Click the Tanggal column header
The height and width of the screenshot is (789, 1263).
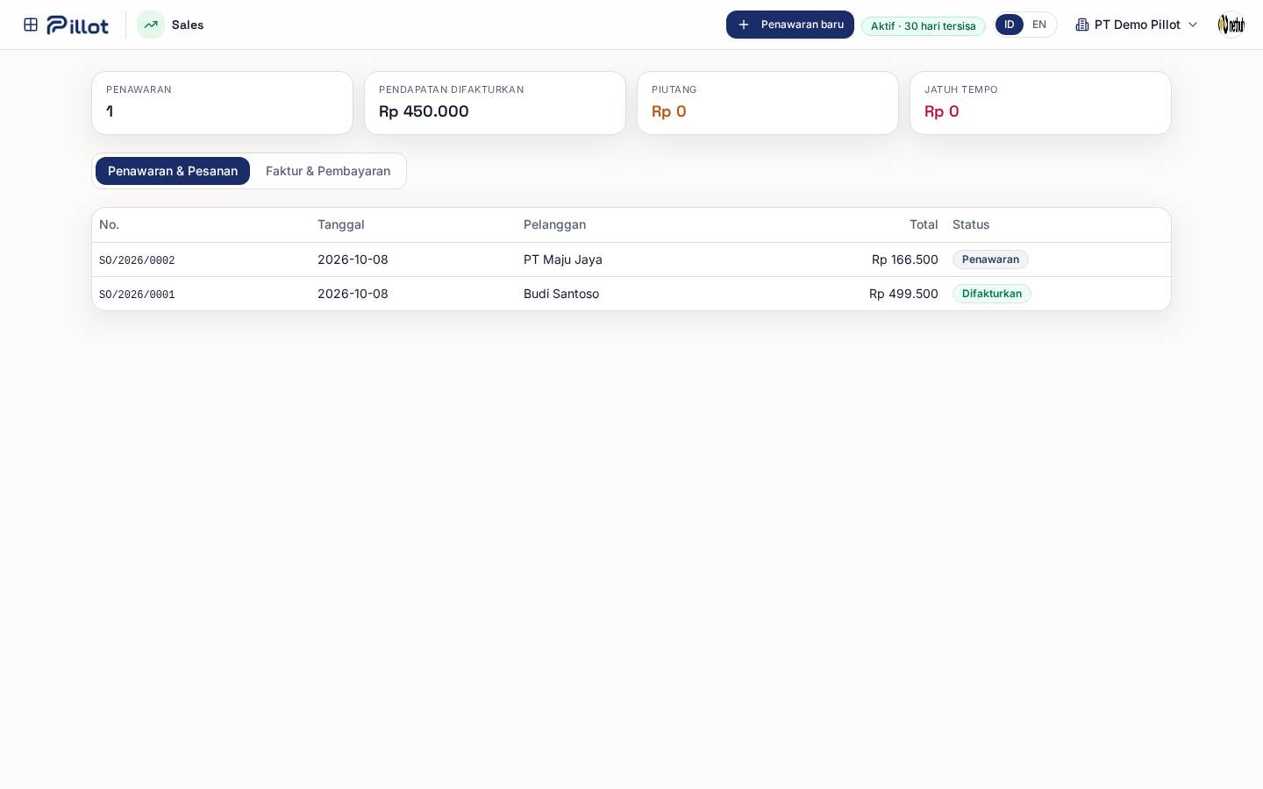341,224
